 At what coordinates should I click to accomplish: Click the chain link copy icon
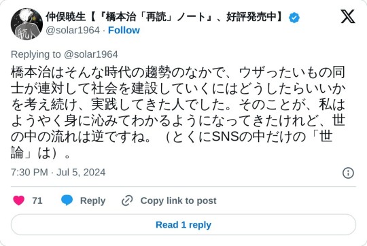(x=127, y=200)
